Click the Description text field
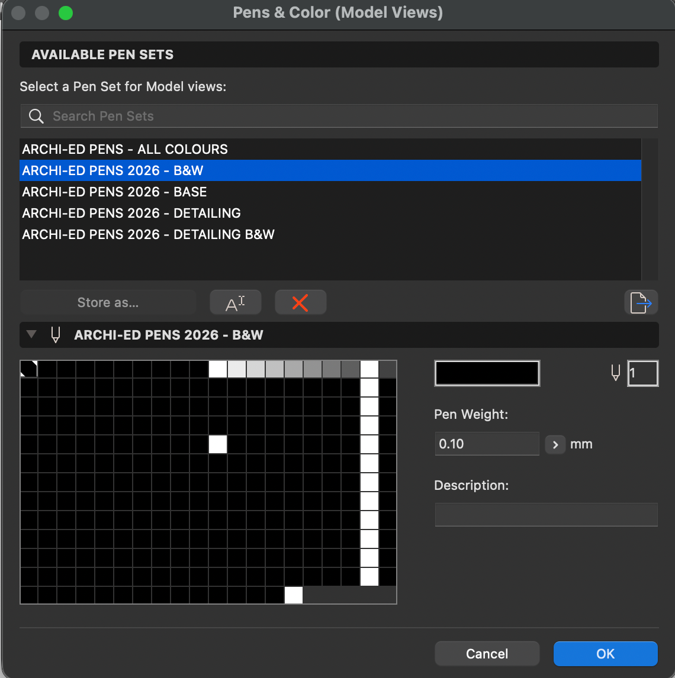 coord(545,515)
